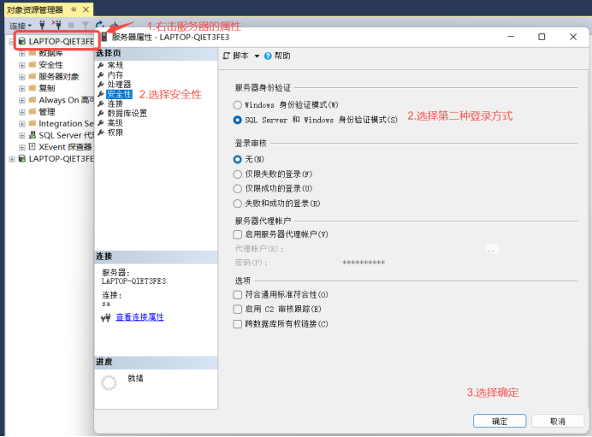Click the refresh arrow icon in Object Explorer toolbar

tap(99, 25)
